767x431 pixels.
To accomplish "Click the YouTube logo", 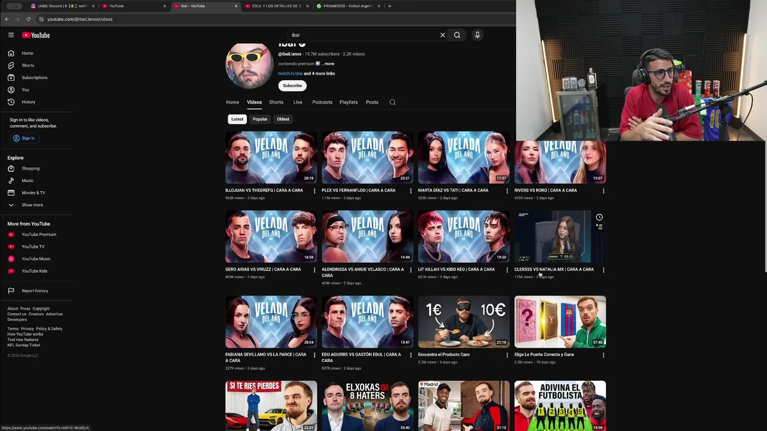I will [36, 35].
